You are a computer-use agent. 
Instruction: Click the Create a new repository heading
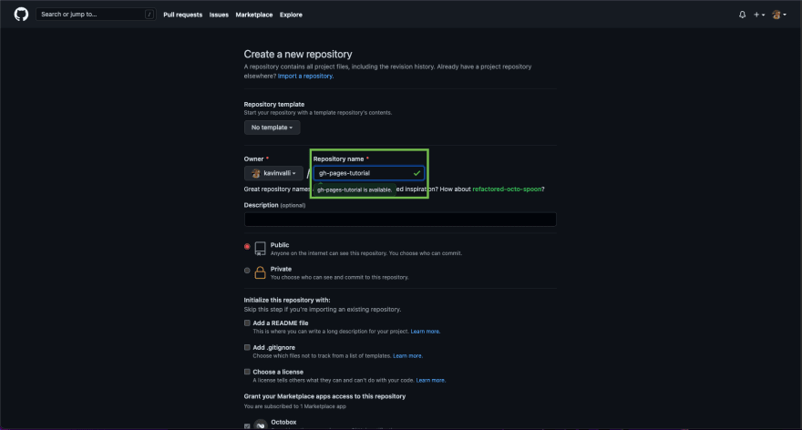click(x=298, y=54)
